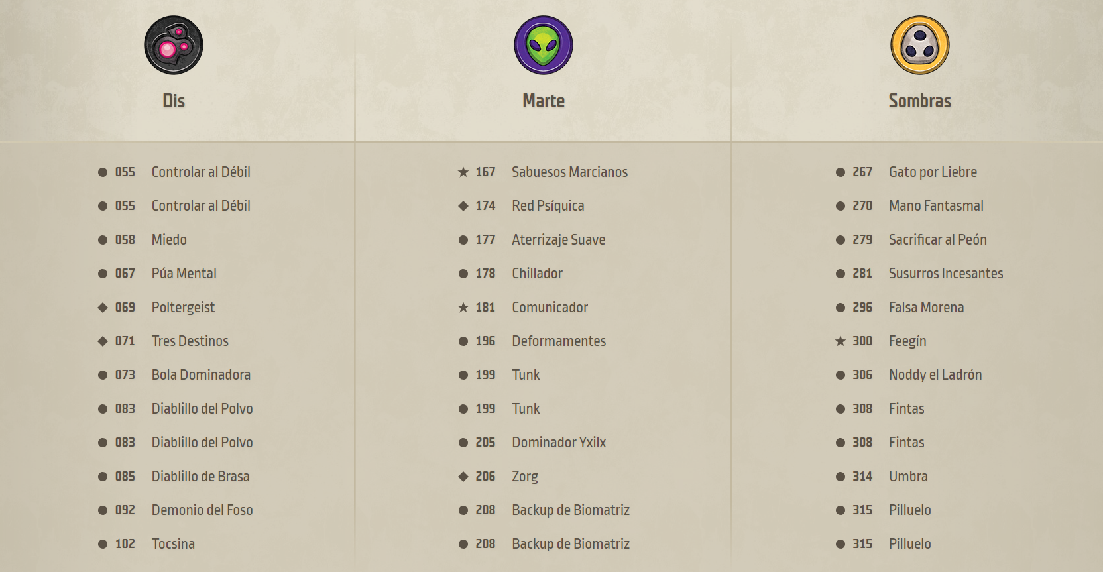Open the Zorg card
This screenshot has width=1103, height=572.
pos(525,477)
